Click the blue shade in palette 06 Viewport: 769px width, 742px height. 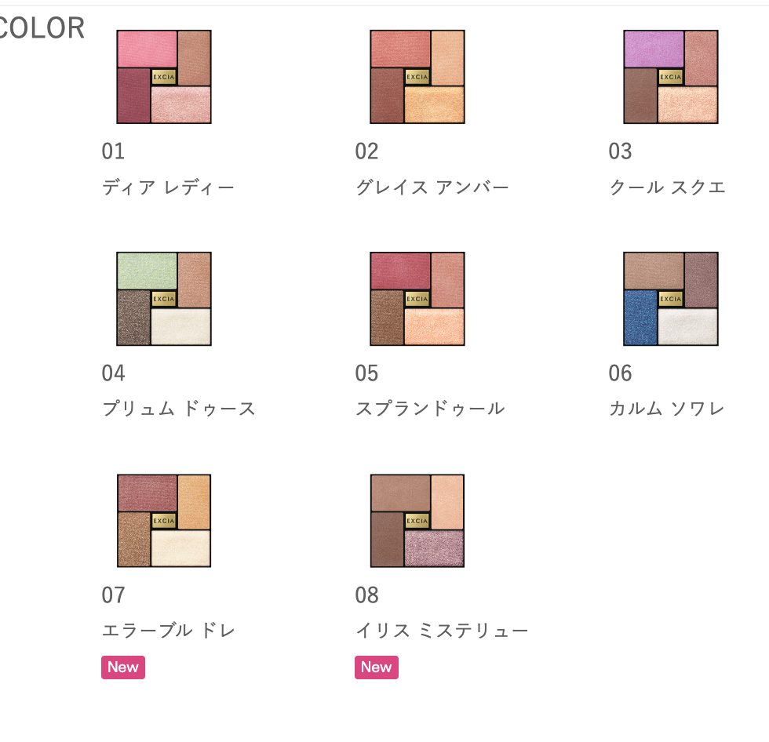click(640, 318)
